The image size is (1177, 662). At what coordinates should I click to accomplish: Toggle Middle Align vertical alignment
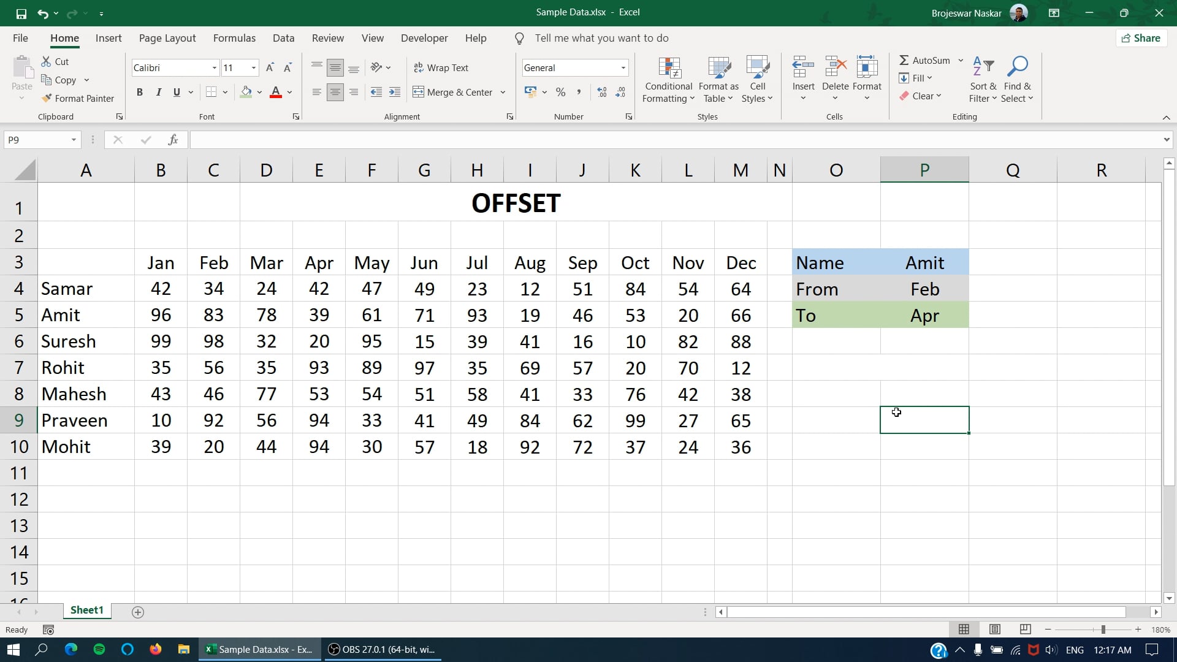[x=335, y=67]
